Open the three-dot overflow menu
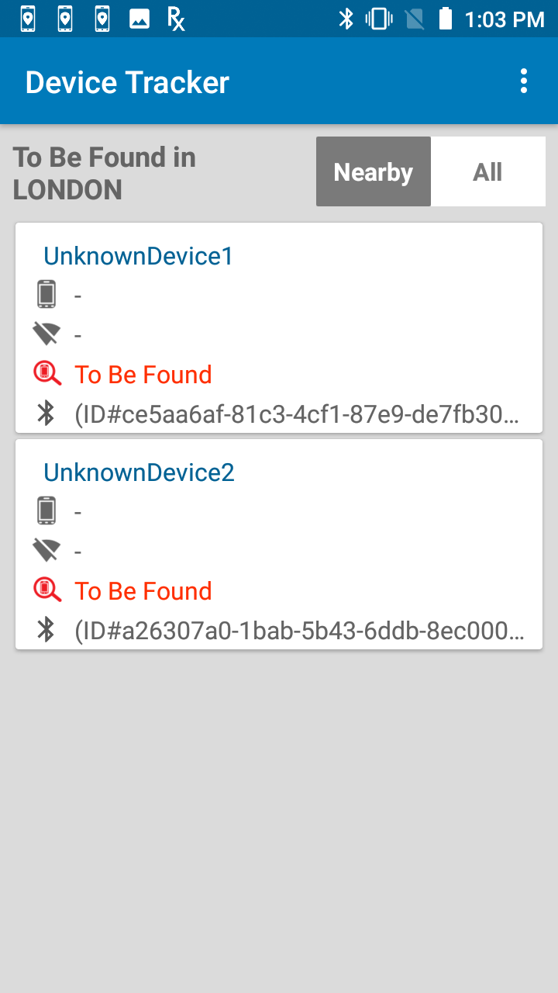558x993 pixels. pyautogui.click(x=524, y=81)
